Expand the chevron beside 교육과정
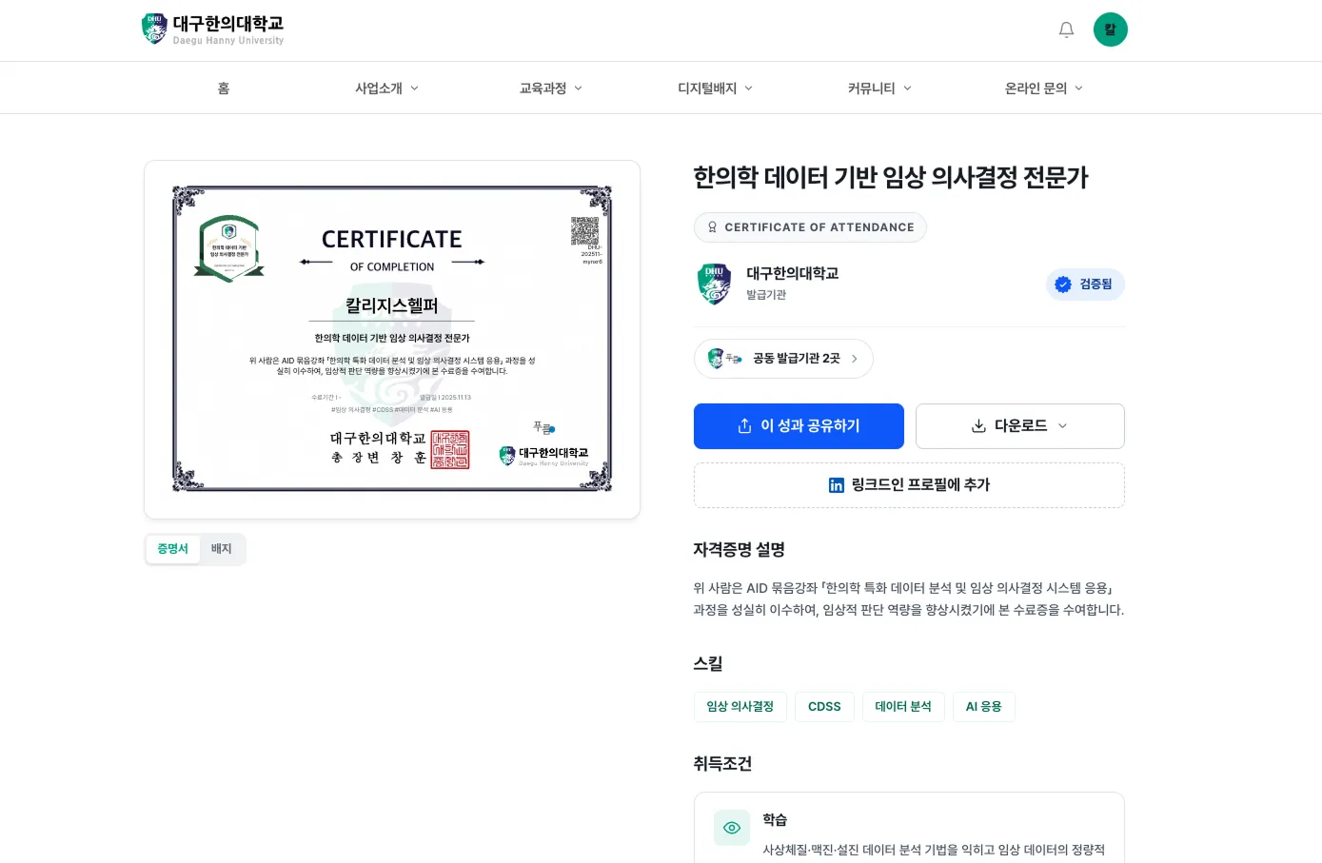This screenshot has width=1322, height=863. 578,88
